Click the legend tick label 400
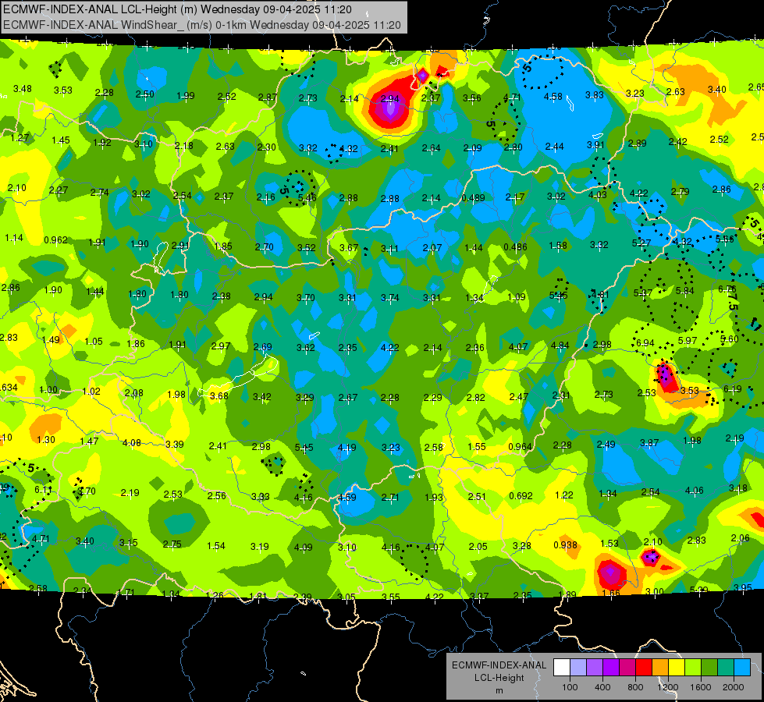This screenshot has height=702, width=764. coord(602,687)
